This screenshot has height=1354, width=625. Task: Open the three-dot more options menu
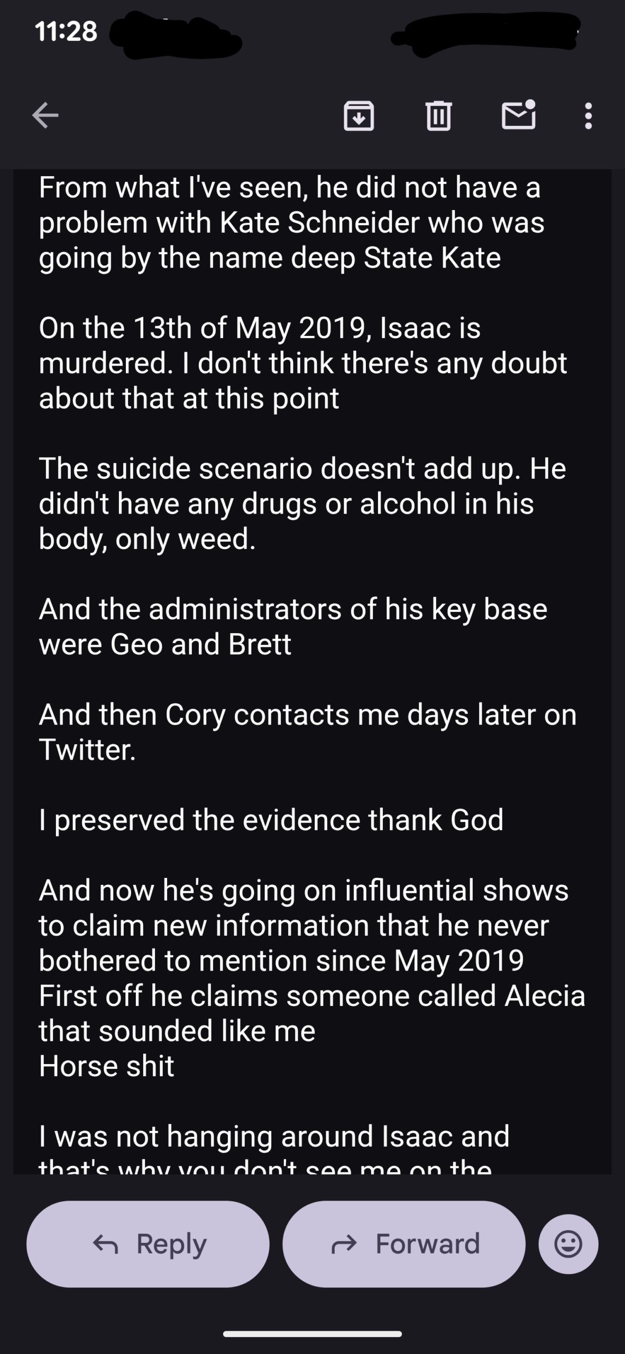[588, 115]
